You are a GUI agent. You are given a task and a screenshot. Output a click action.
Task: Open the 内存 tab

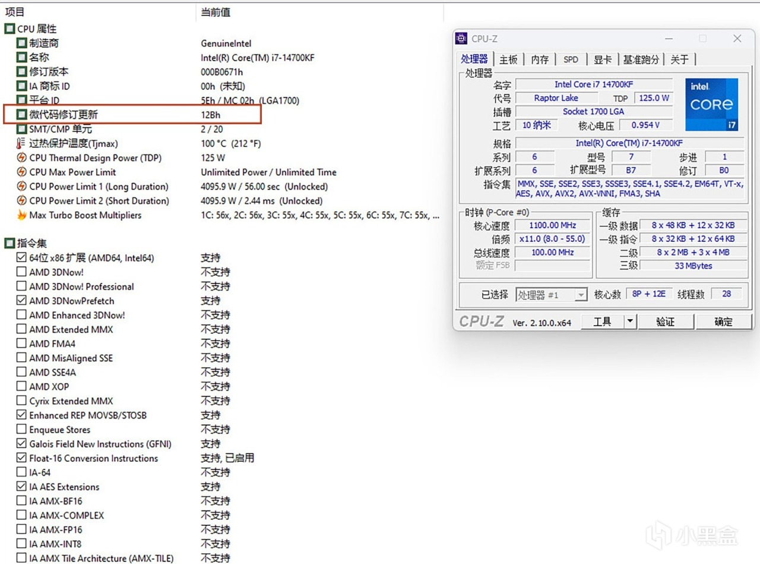coord(540,59)
